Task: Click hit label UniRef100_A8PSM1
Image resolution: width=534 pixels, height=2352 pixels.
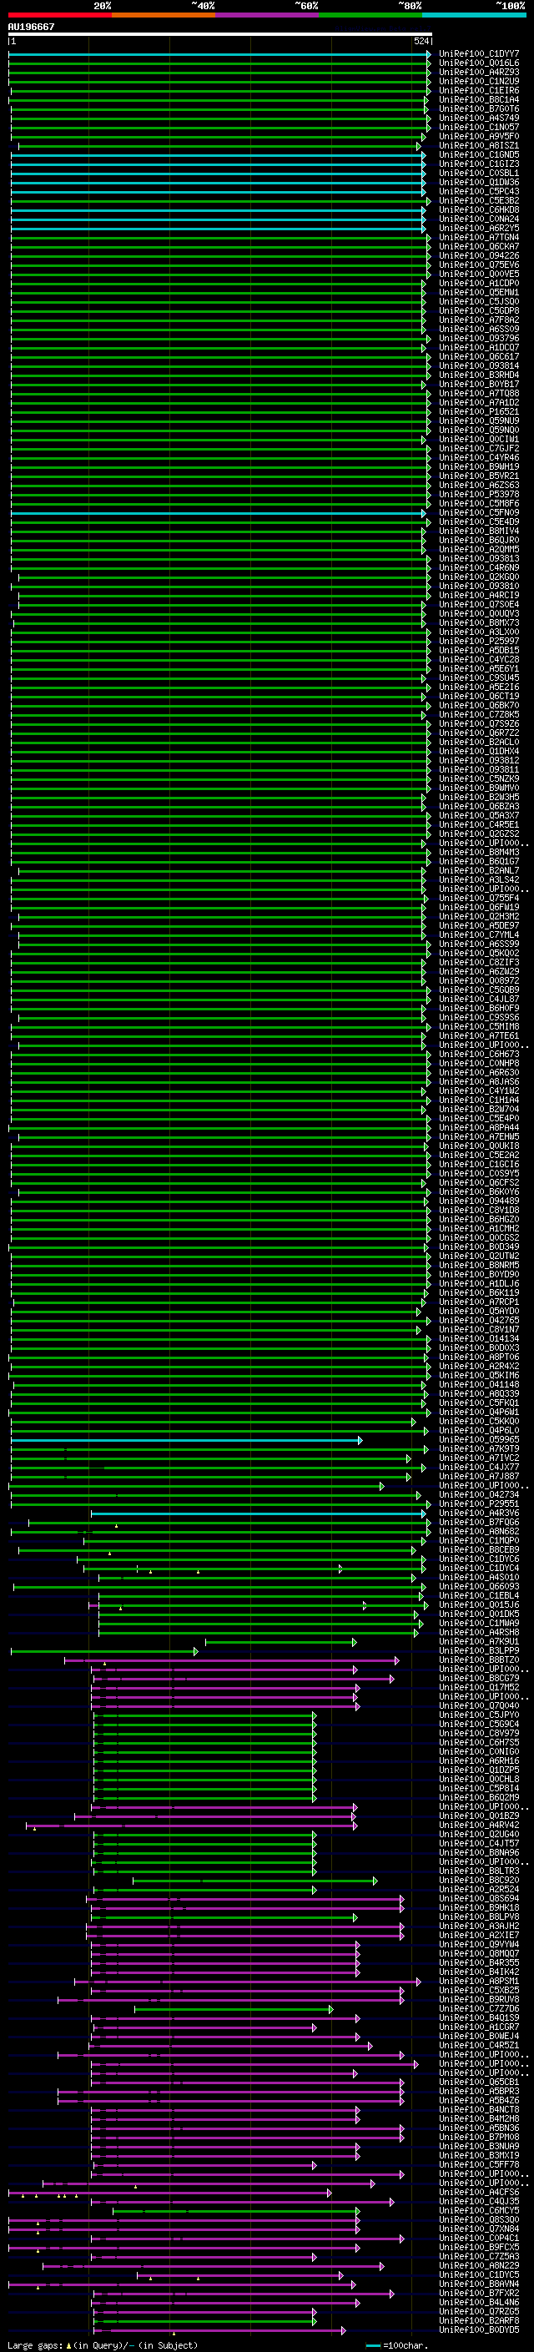Action: 479,1982
